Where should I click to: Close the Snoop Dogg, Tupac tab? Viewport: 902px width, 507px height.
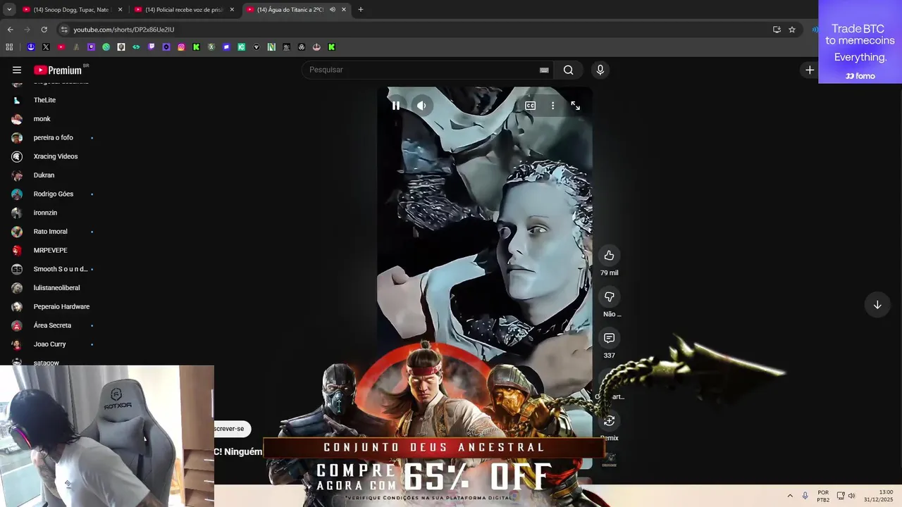[120, 10]
